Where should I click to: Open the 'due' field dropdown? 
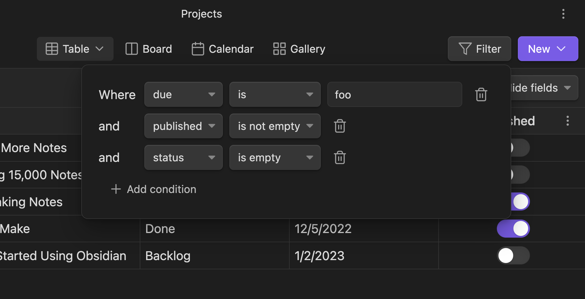tap(183, 94)
